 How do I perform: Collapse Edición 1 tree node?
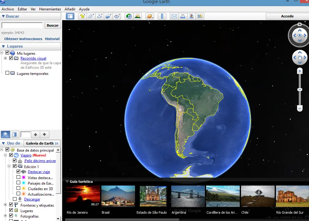tap(9, 166)
